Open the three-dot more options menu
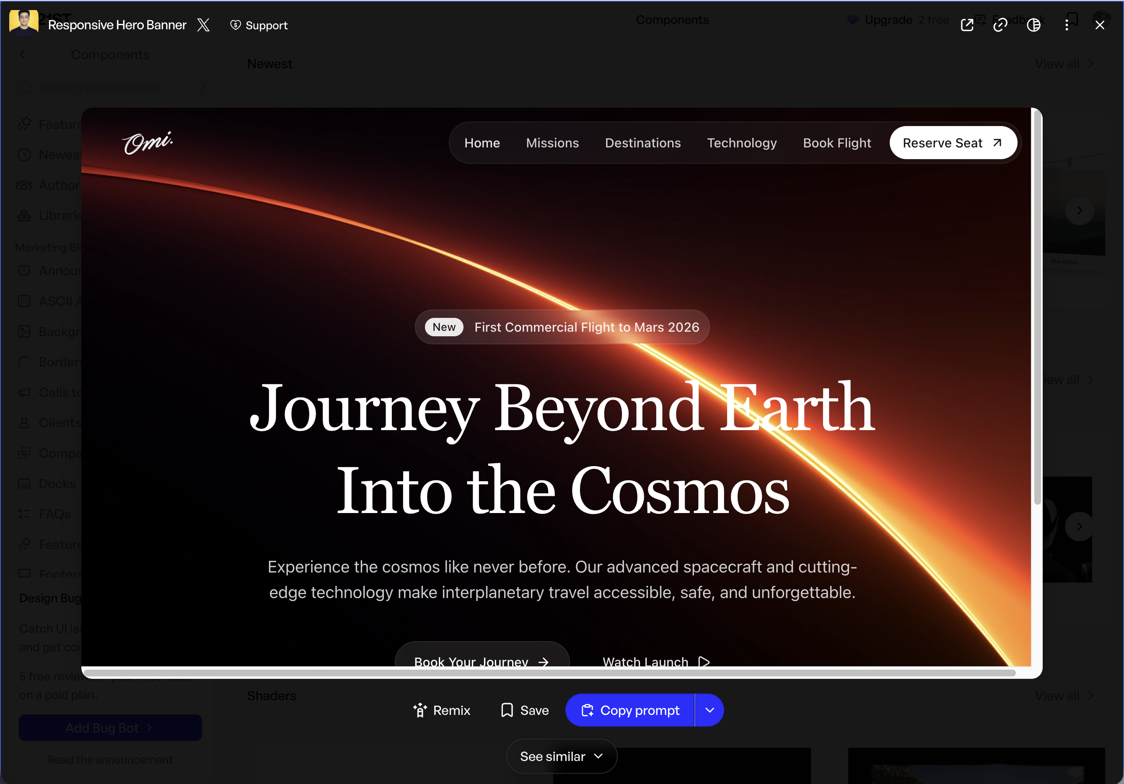The width and height of the screenshot is (1124, 784). click(x=1067, y=25)
